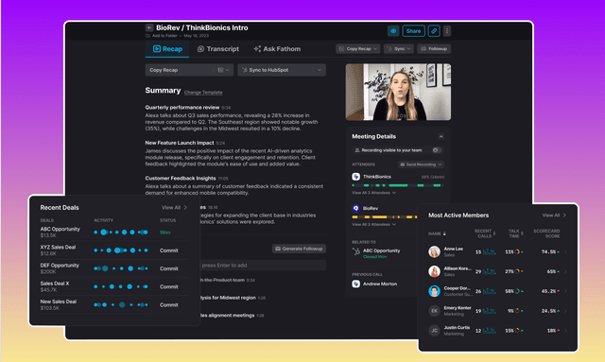Switch to the Transcript tab
Screen dimensions: 605x362
pos(218,49)
